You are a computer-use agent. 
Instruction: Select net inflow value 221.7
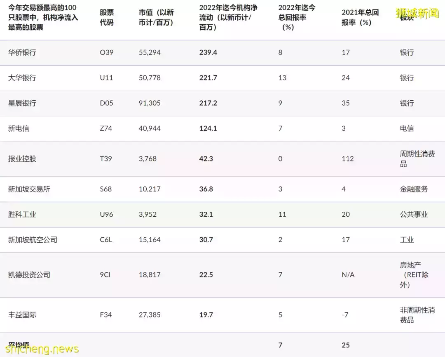pyautogui.click(x=208, y=78)
